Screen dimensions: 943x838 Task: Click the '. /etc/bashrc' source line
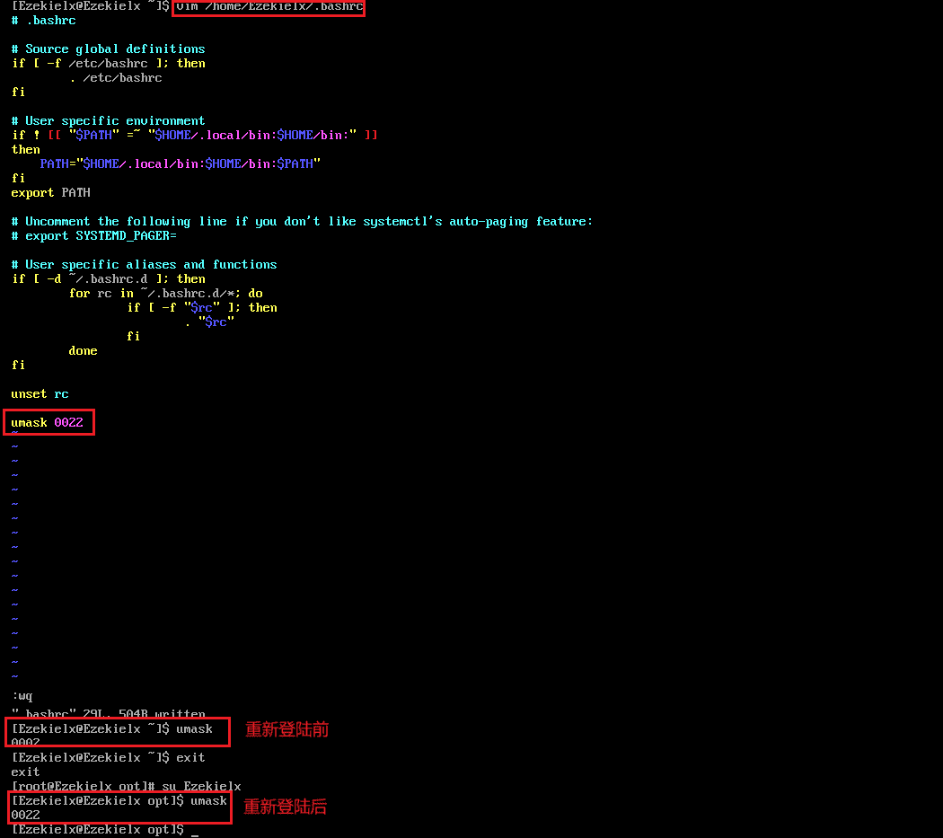click(x=116, y=78)
